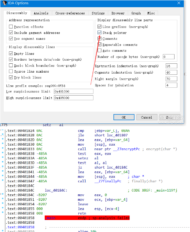
Task: Select the Disassembly tab
Action: 17,13
